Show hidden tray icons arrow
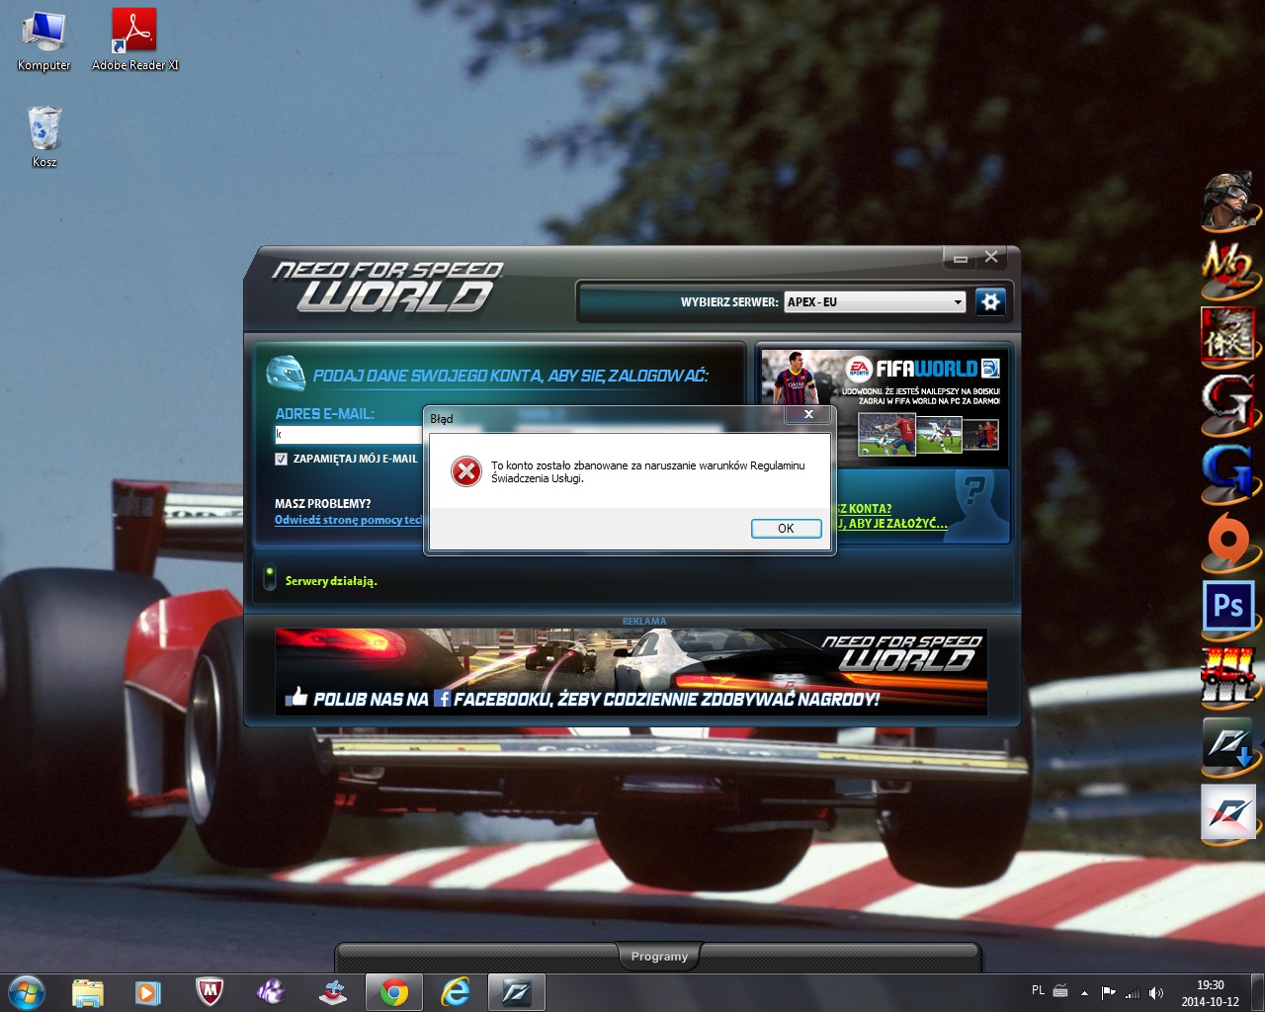Viewport: 1265px width, 1012px height. tap(1084, 992)
